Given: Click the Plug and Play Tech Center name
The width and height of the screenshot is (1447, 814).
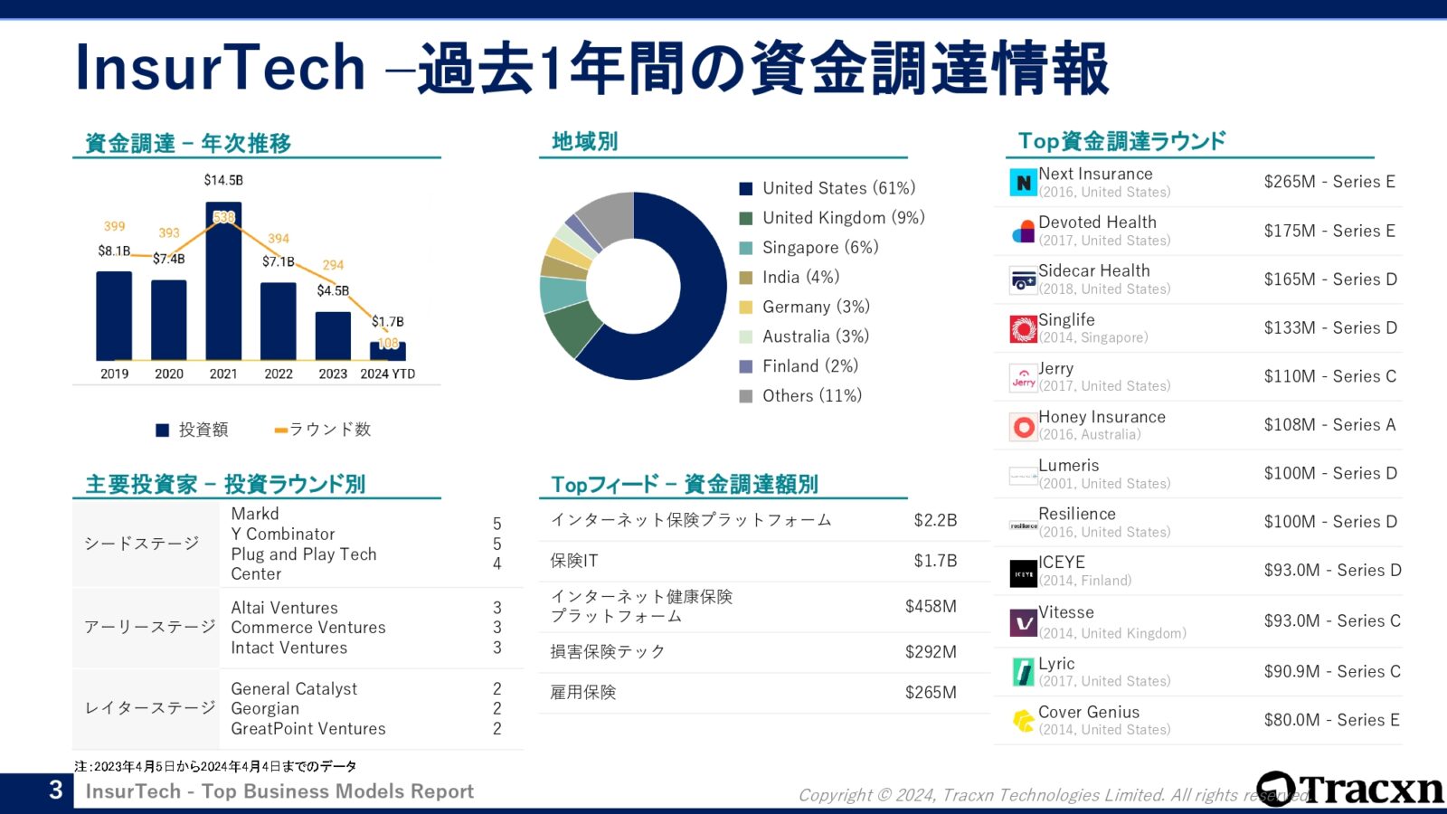Looking at the screenshot, I should 303,564.
